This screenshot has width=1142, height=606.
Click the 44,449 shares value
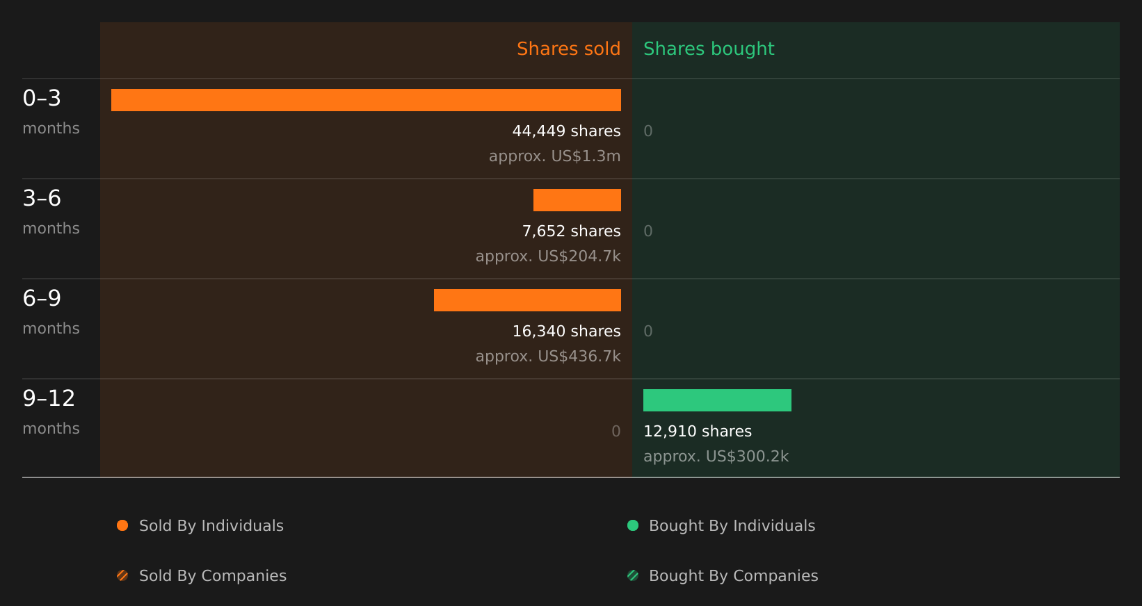[x=566, y=131]
